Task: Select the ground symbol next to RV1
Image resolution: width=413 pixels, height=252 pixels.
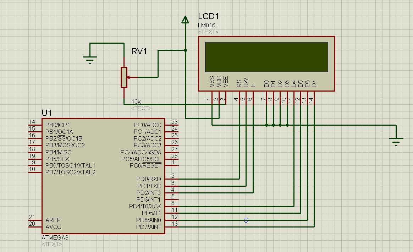Action: pos(90,60)
